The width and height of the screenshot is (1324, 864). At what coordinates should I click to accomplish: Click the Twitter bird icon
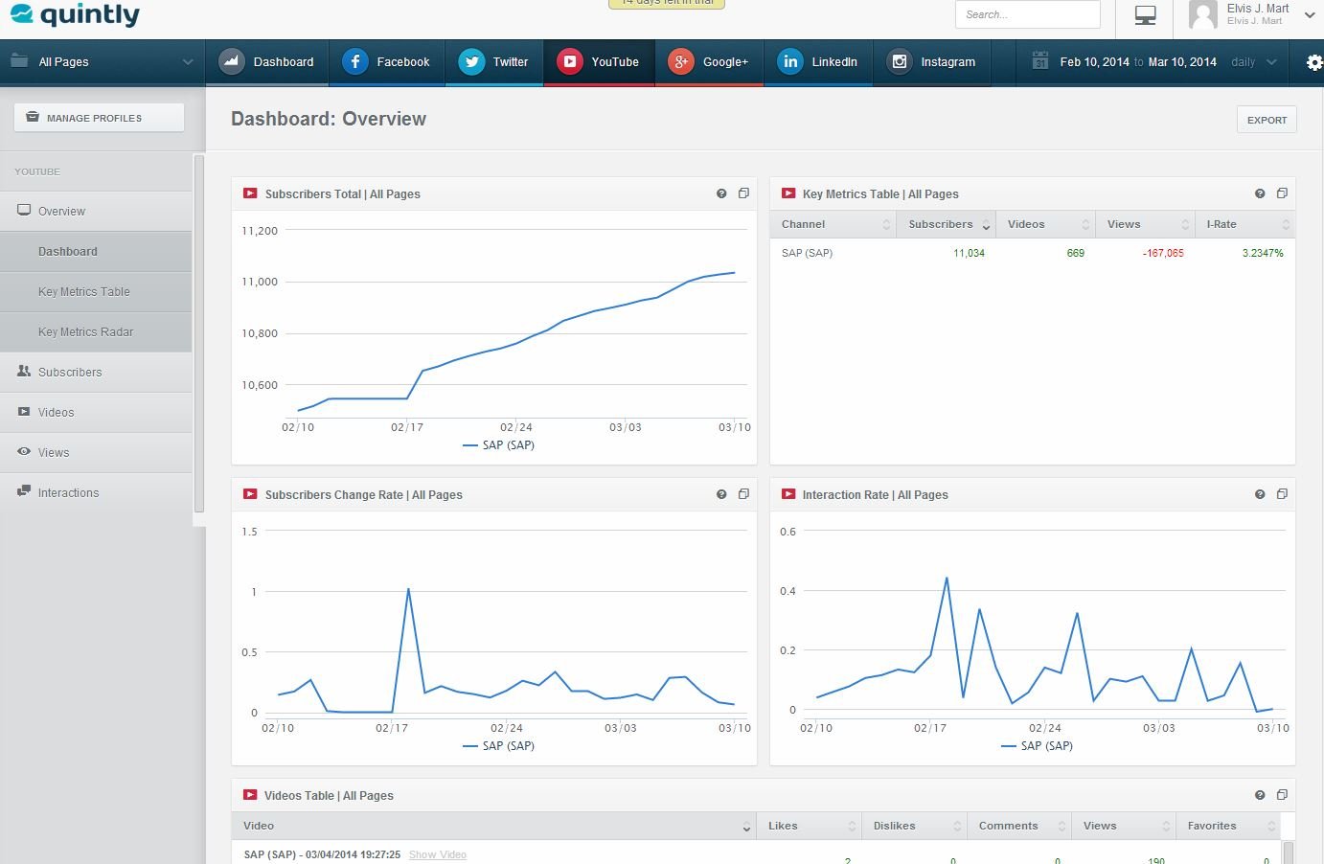click(x=471, y=62)
